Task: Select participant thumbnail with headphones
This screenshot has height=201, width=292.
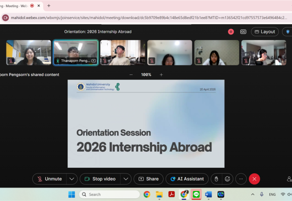Action: pyautogui.click(x=264, y=53)
